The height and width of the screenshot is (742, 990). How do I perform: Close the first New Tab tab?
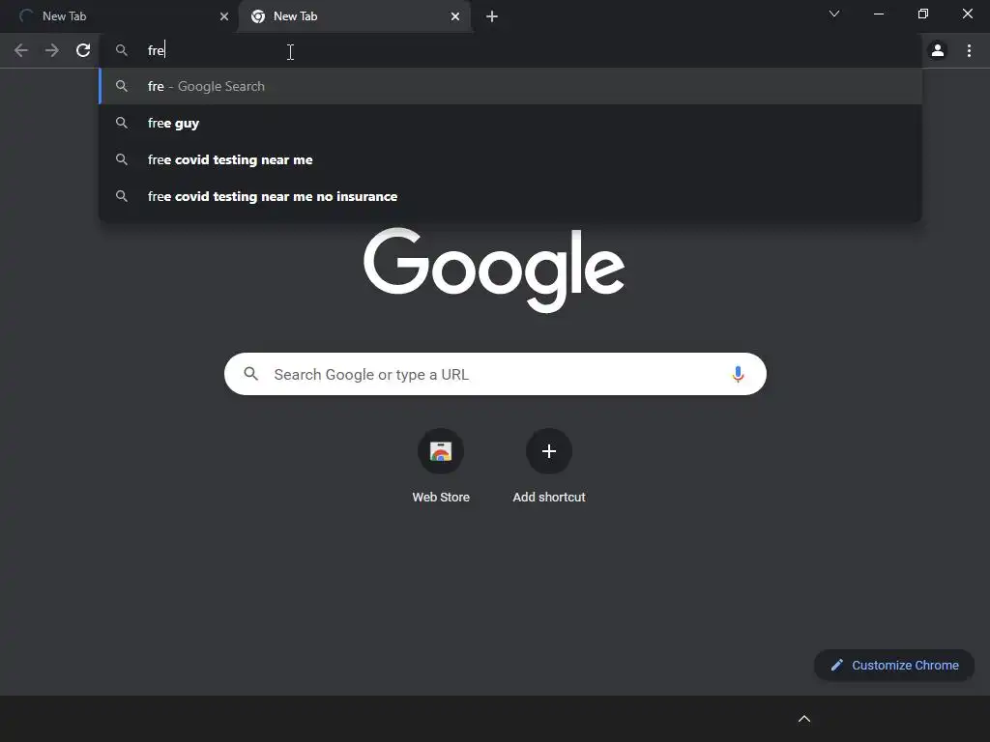click(x=224, y=16)
